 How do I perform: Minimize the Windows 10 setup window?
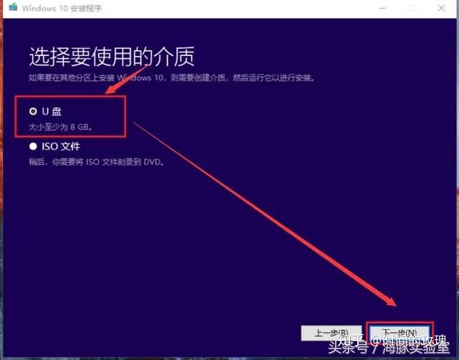pyautogui.click(x=382, y=8)
